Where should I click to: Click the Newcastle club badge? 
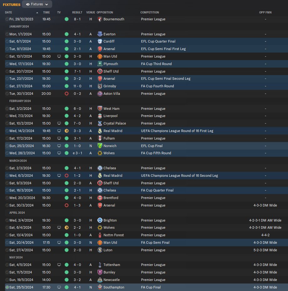tap(100, 280)
